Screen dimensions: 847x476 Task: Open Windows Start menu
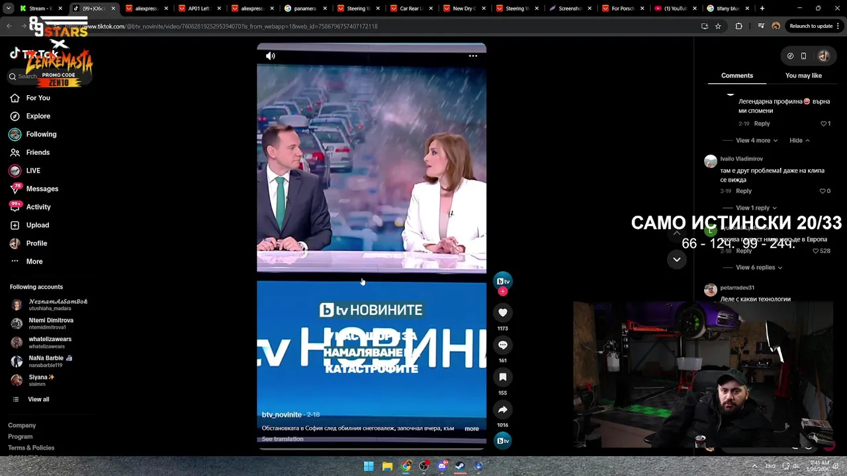369,466
